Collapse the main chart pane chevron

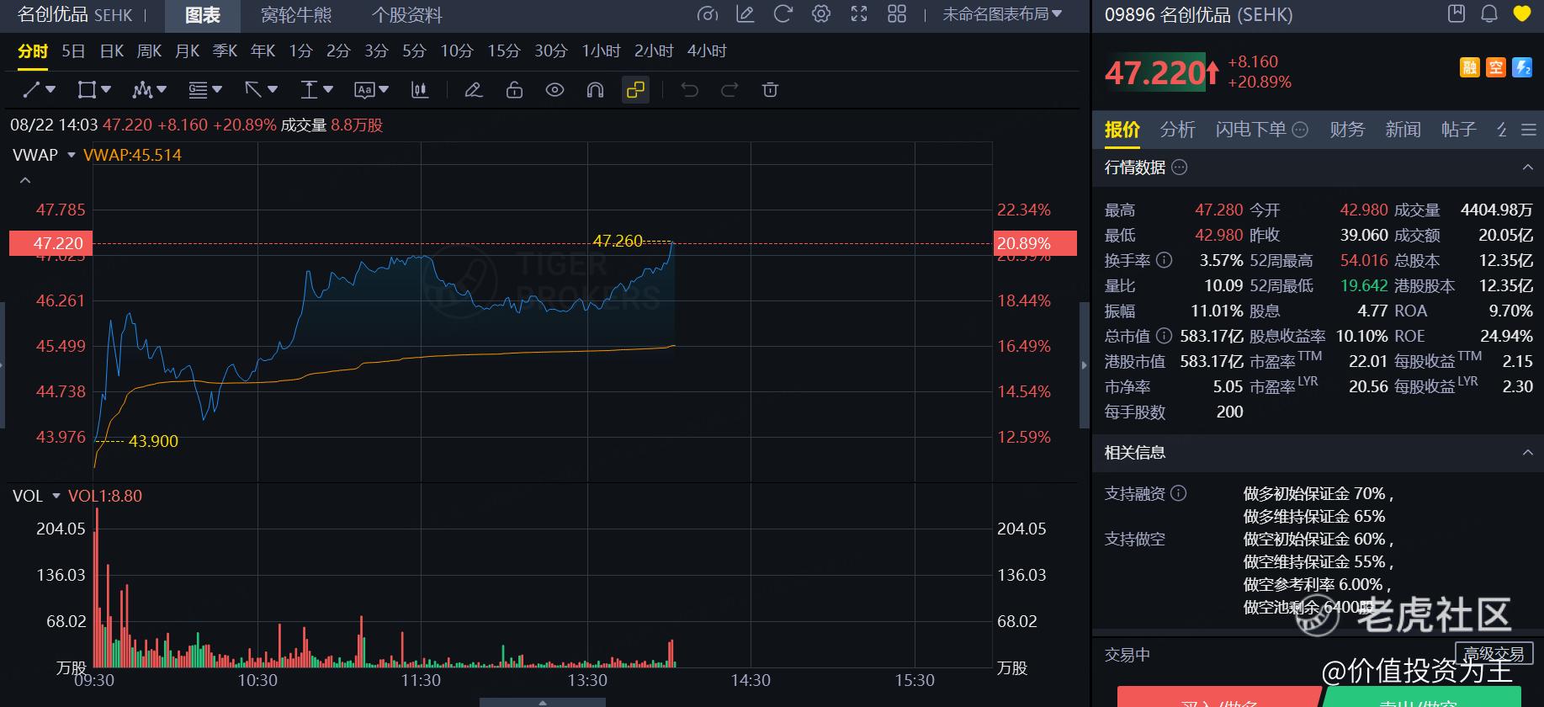pos(25,180)
